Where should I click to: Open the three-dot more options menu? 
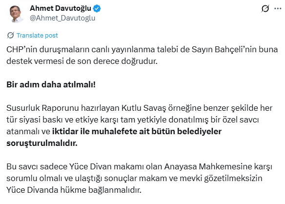278,9
